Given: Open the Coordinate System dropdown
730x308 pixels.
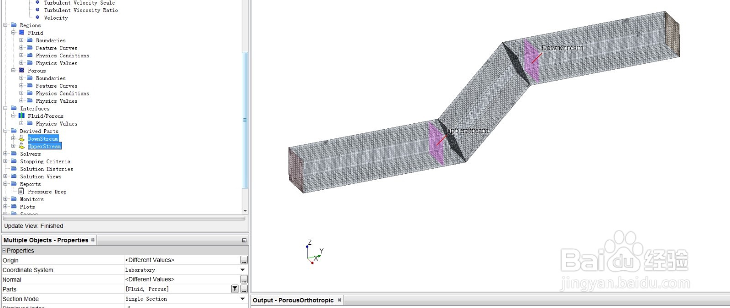Looking at the screenshot, I should pyautogui.click(x=243, y=270).
